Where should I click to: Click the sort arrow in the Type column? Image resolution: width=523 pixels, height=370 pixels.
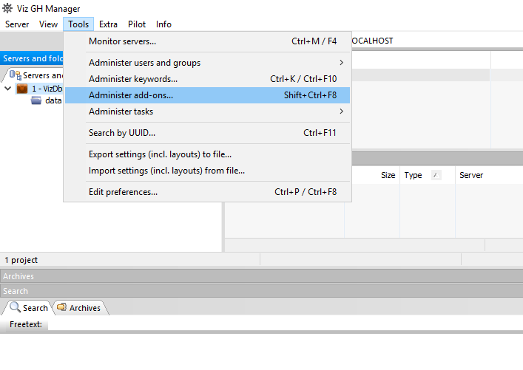436,176
